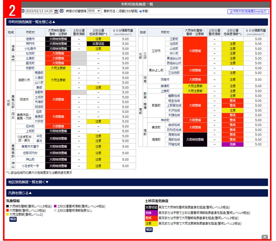Click 海陽町 municipality cell
Viewport: 276px width, 241px height.
tap(156, 139)
